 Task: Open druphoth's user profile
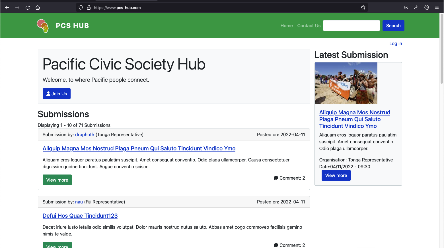coord(84,134)
